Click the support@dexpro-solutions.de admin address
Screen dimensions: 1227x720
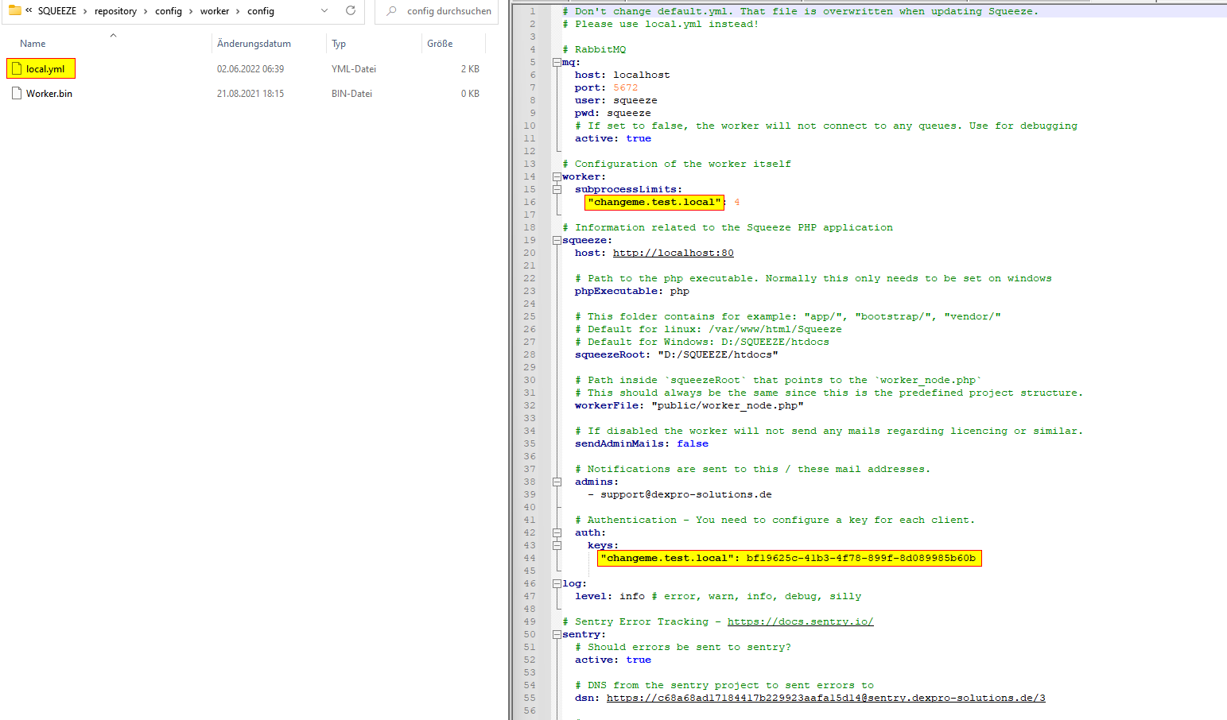[685, 494]
